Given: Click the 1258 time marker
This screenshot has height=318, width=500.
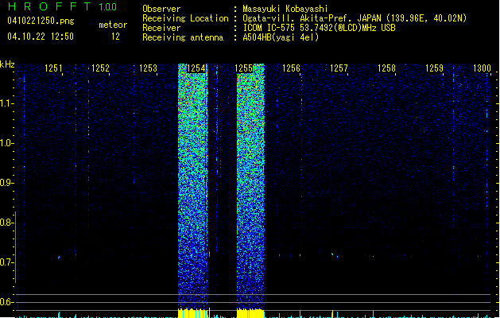Looking at the screenshot, I should pyautogui.click(x=386, y=68).
